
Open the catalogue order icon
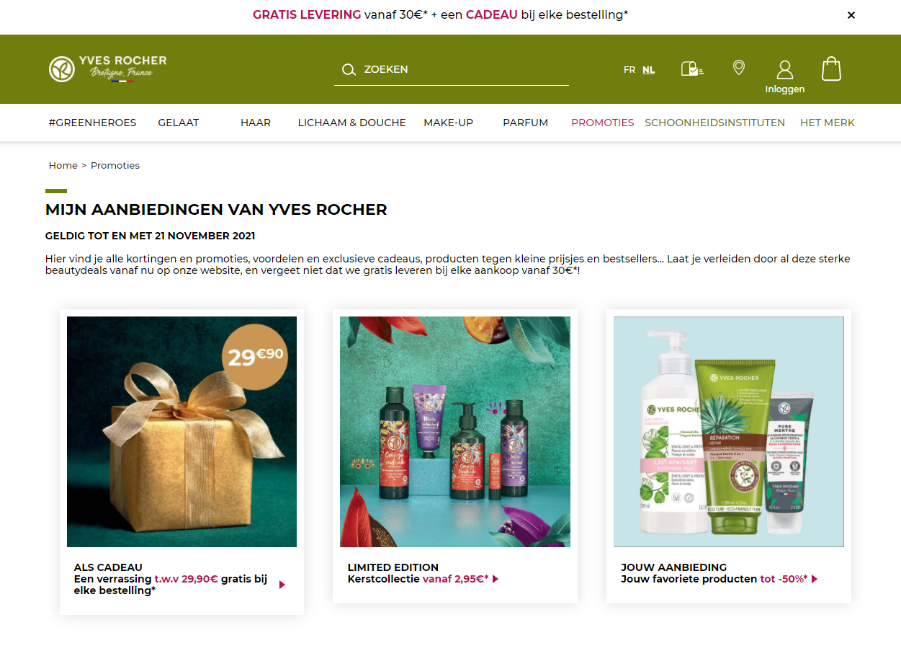pyautogui.click(x=692, y=69)
